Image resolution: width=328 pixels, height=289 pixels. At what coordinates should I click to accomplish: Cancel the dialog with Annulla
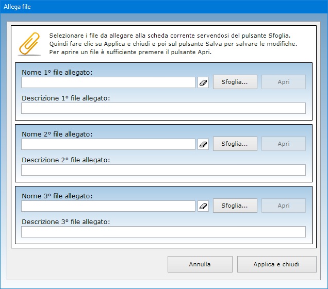coord(200,264)
